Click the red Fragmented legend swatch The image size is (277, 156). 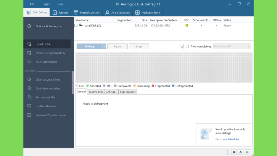pyautogui.click(x=153, y=86)
